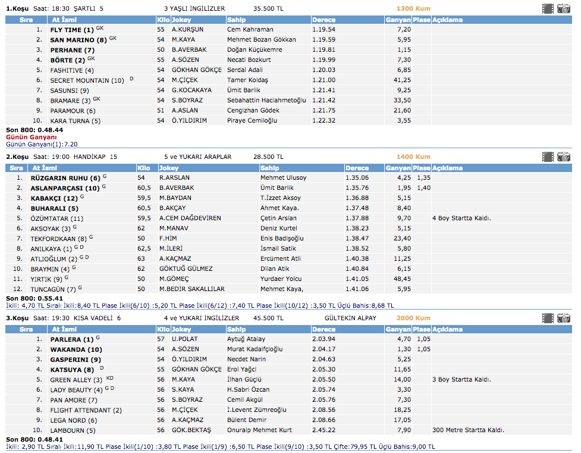Open the race 3 photo finish camera icon
Image resolution: width=581 pixels, height=453 pixels.
click(x=563, y=318)
